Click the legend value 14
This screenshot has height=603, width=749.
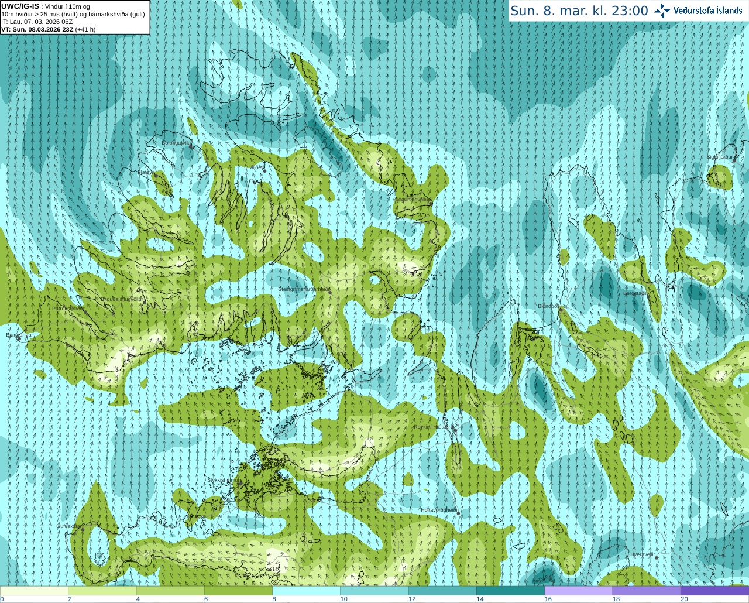(480, 599)
